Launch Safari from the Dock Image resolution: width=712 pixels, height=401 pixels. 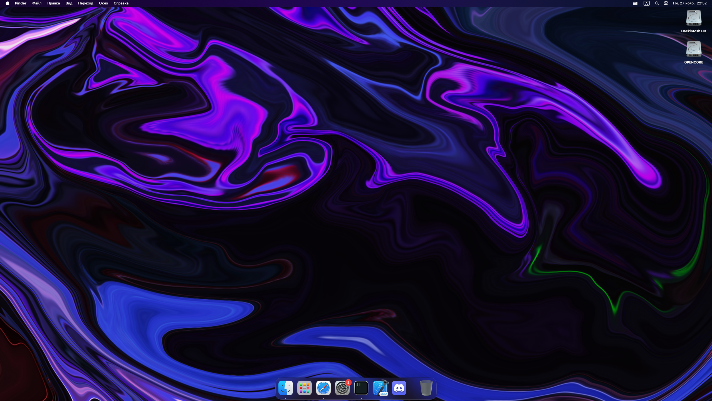(x=323, y=388)
